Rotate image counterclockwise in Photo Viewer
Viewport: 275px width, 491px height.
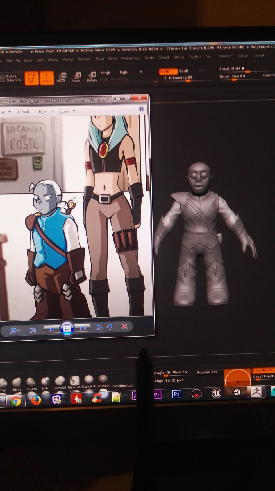point(99,327)
